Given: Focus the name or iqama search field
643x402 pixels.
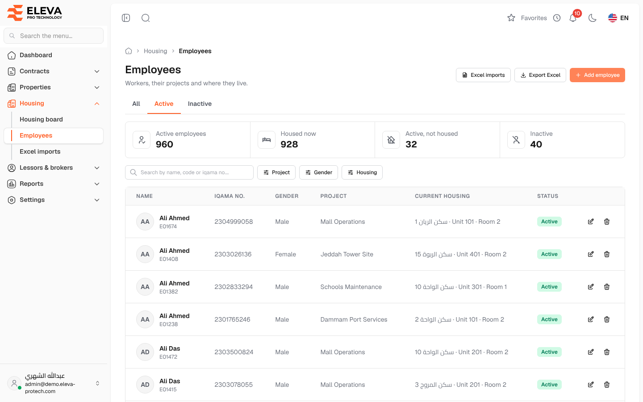Looking at the screenshot, I should click(x=189, y=172).
